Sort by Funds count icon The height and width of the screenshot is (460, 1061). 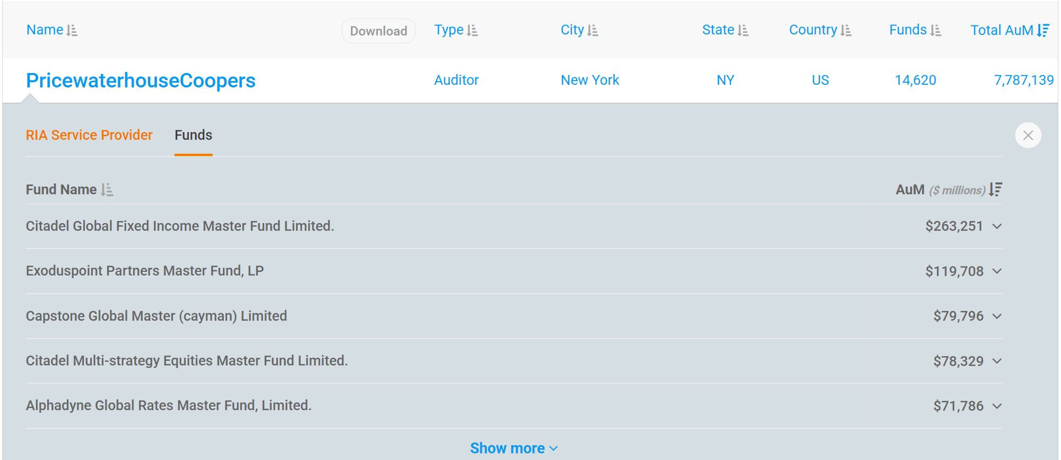tap(936, 31)
